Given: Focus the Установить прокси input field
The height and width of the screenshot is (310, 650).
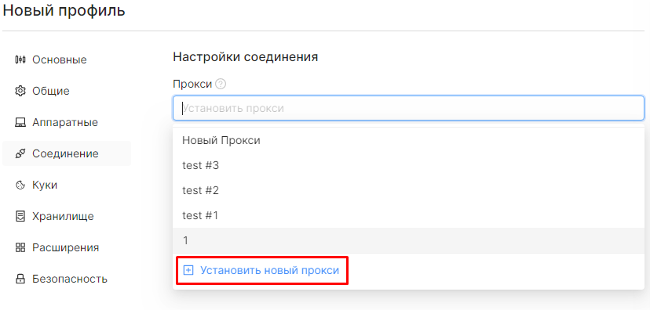Looking at the screenshot, I should click(x=408, y=108).
